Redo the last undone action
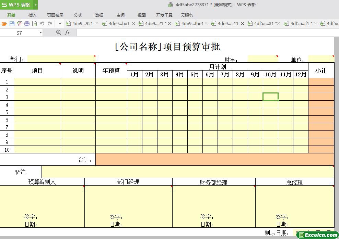The width and height of the screenshot is (339, 239). click(x=50, y=24)
